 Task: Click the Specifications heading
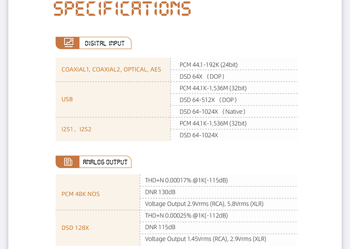tap(122, 9)
